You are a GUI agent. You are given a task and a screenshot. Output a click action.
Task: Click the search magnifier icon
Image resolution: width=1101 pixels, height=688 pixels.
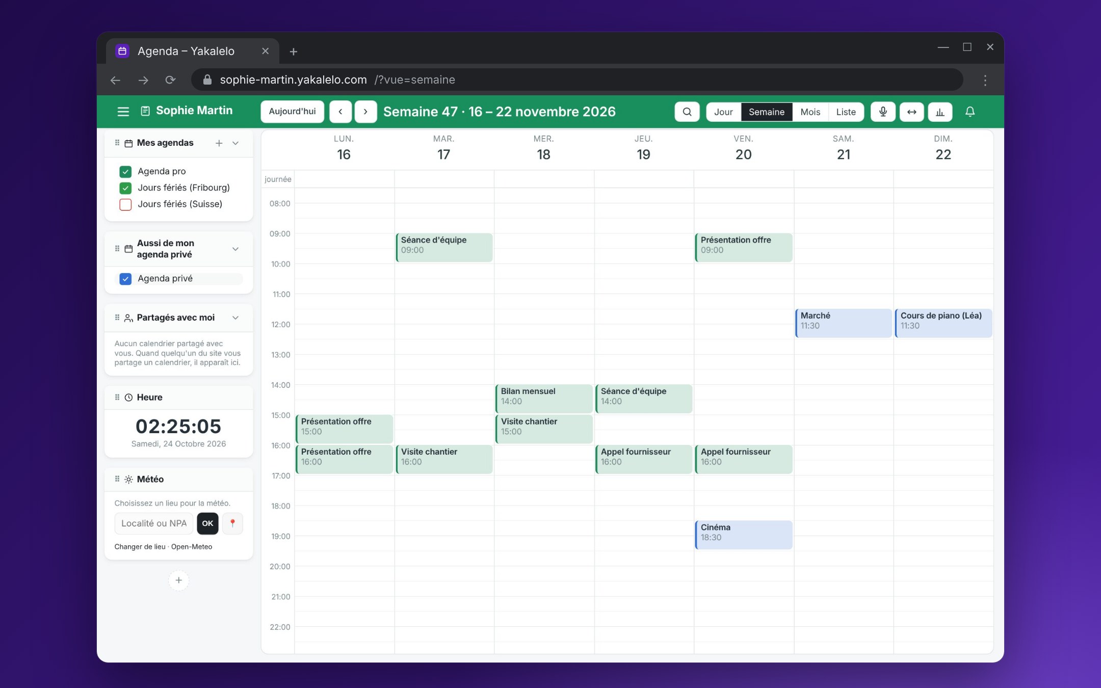pos(687,112)
